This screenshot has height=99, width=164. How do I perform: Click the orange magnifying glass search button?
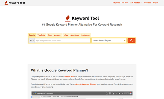[x=131, y=41]
